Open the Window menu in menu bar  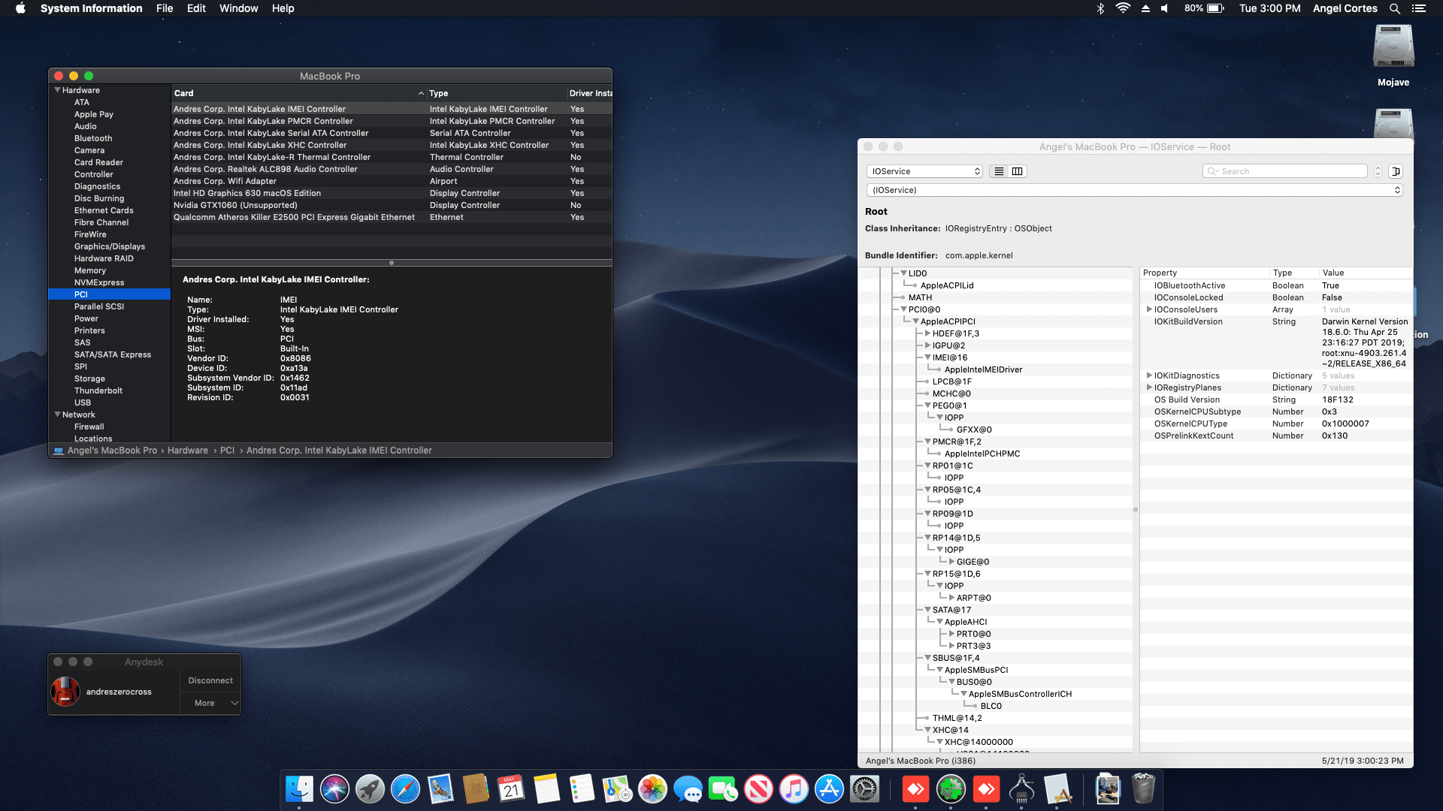[238, 8]
